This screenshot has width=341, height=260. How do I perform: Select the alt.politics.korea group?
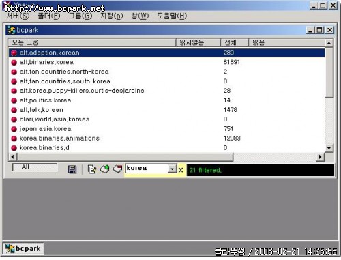point(45,100)
